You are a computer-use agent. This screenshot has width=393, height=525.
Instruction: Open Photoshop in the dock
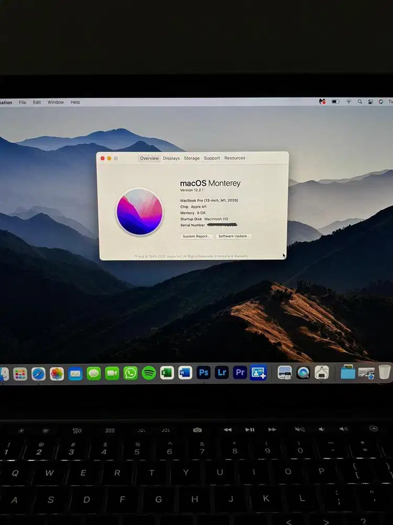[203, 373]
